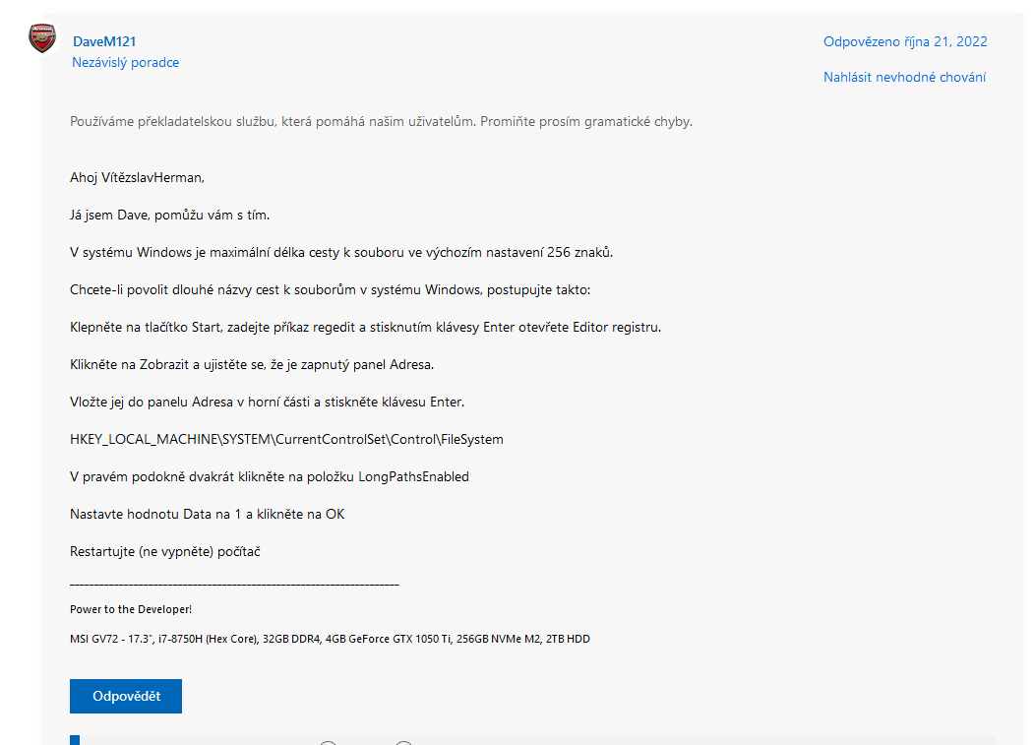
Task: Report post via "Nahlásit nevhodné chování"
Action: click(x=904, y=77)
